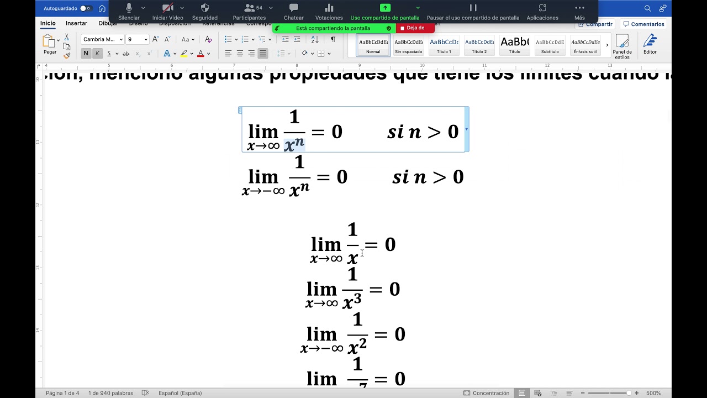
Task: Expand styles gallery arrow
Action: (x=607, y=45)
